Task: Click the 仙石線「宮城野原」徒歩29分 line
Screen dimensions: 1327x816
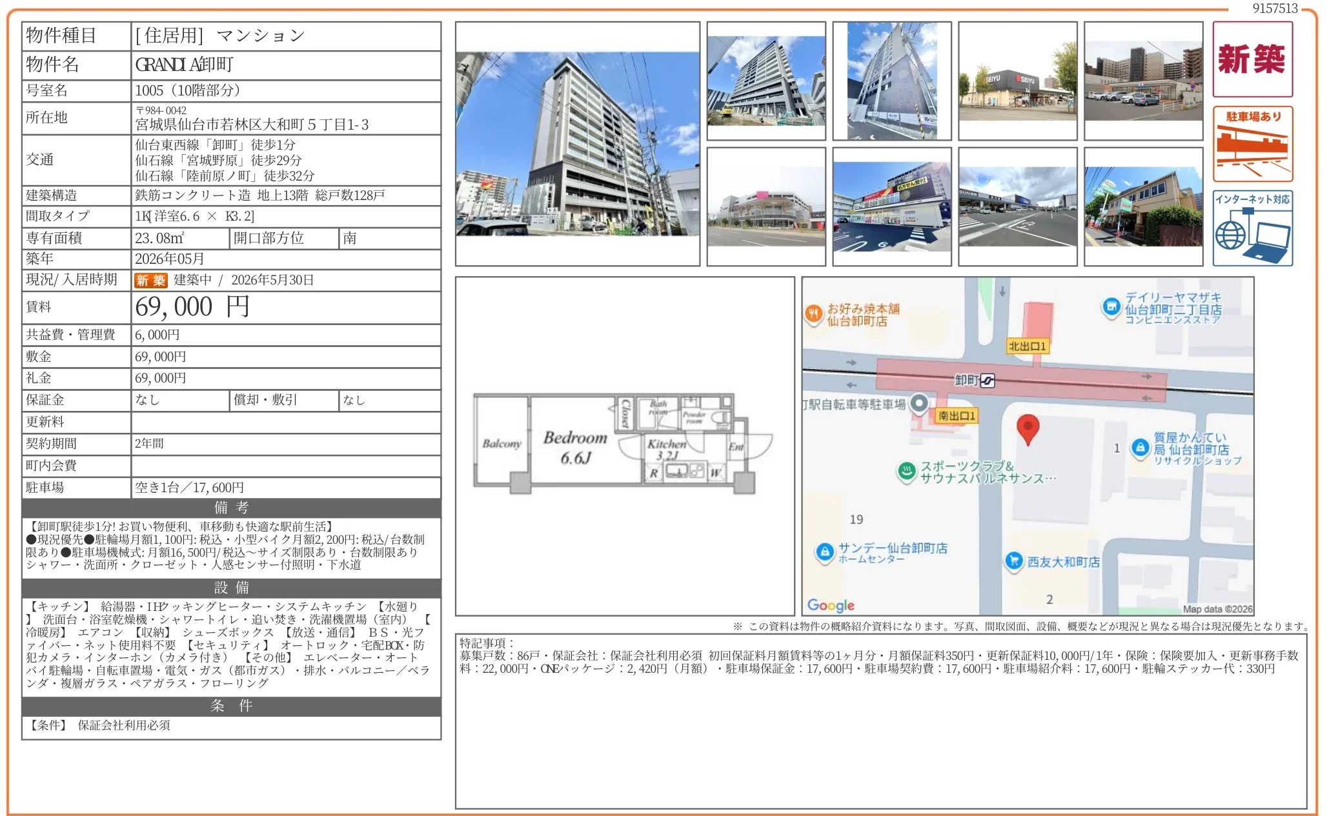Action: (x=218, y=160)
